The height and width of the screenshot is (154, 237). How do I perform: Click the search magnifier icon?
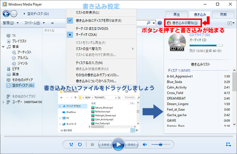[x=148, y=23]
